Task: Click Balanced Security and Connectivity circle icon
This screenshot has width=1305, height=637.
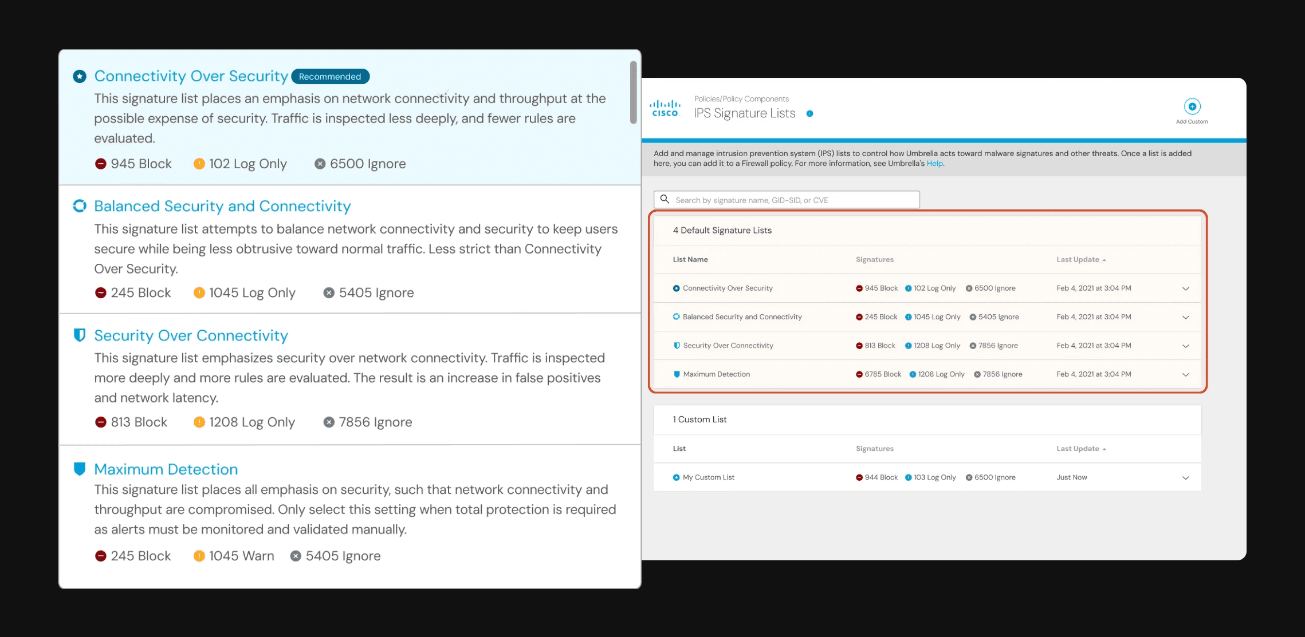Action: (x=80, y=206)
